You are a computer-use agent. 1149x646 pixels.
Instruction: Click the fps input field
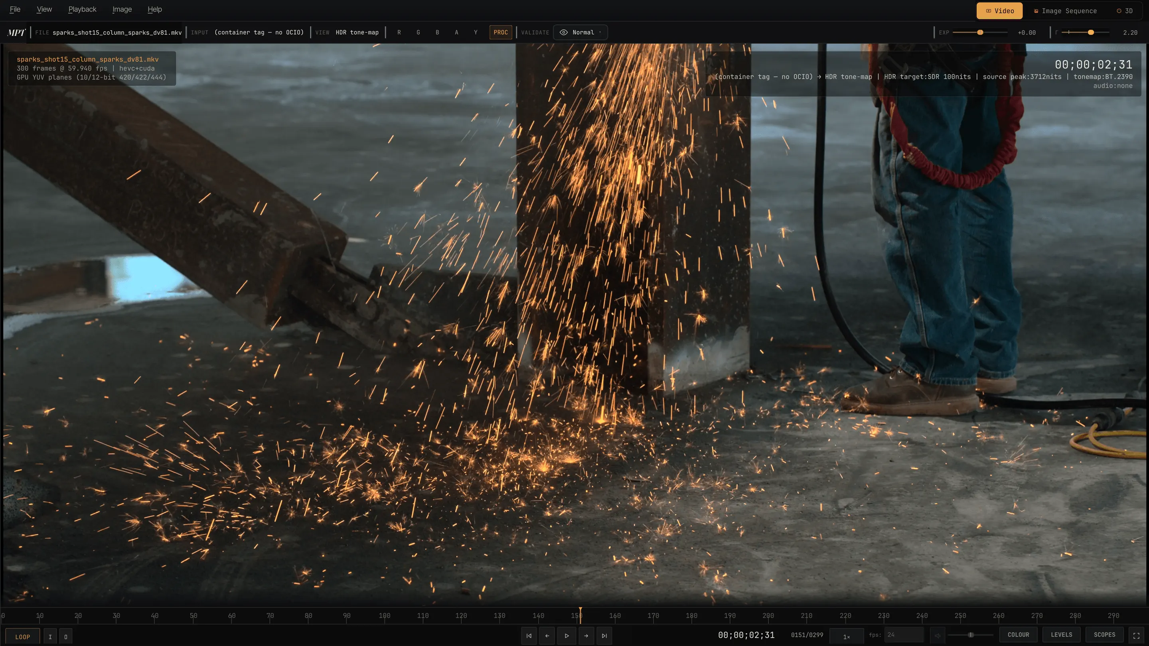[x=904, y=635]
